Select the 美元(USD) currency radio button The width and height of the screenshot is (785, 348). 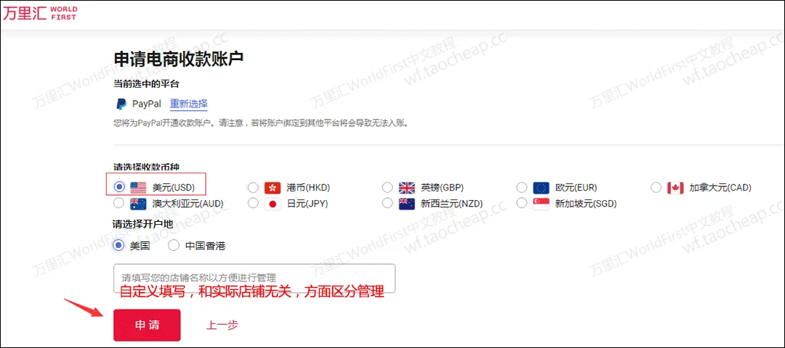tap(119, 187)
